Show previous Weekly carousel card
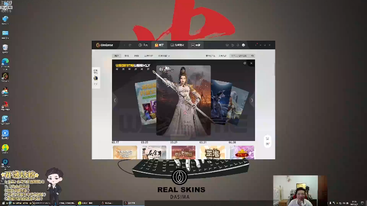The image size is (367, 206). tap(115, 100)
